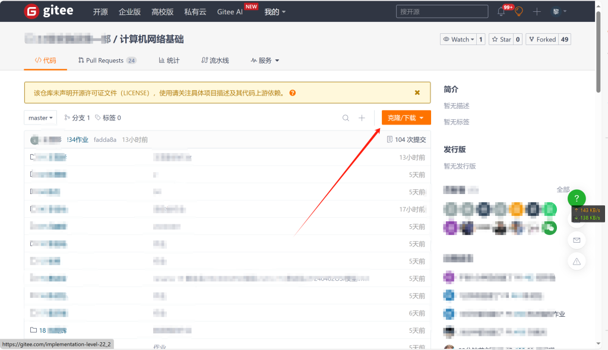Switch to the Pull Requests tab
The width and height of the screenshot is (608, 350).
pyautogui.click(x=107, y=61)
